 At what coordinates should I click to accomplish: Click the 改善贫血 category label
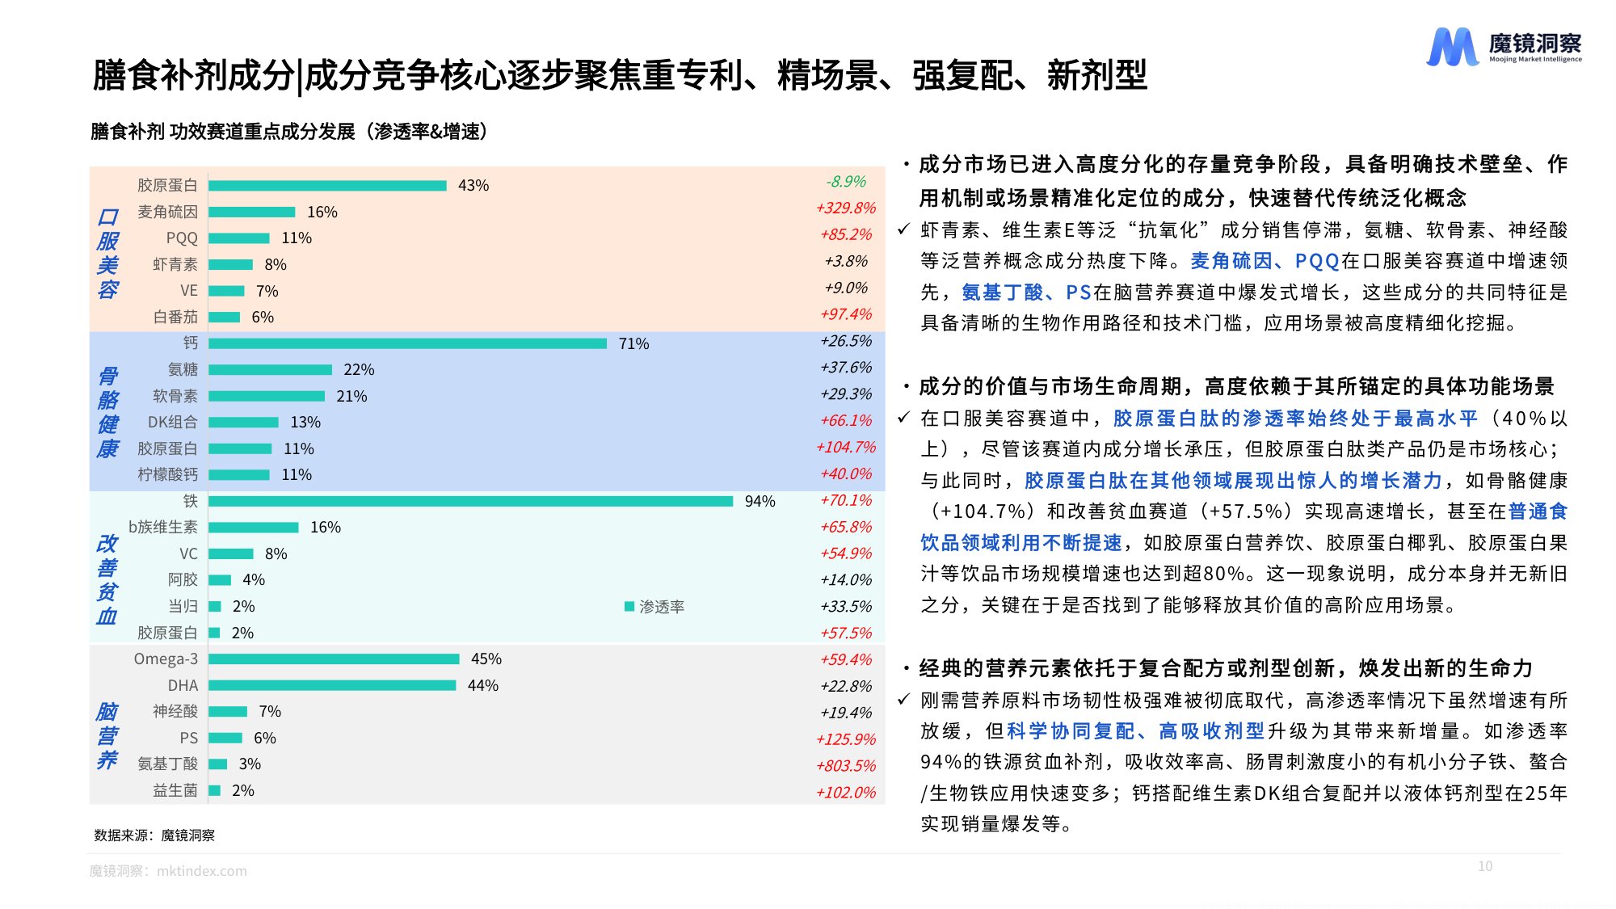coord(107,579)
